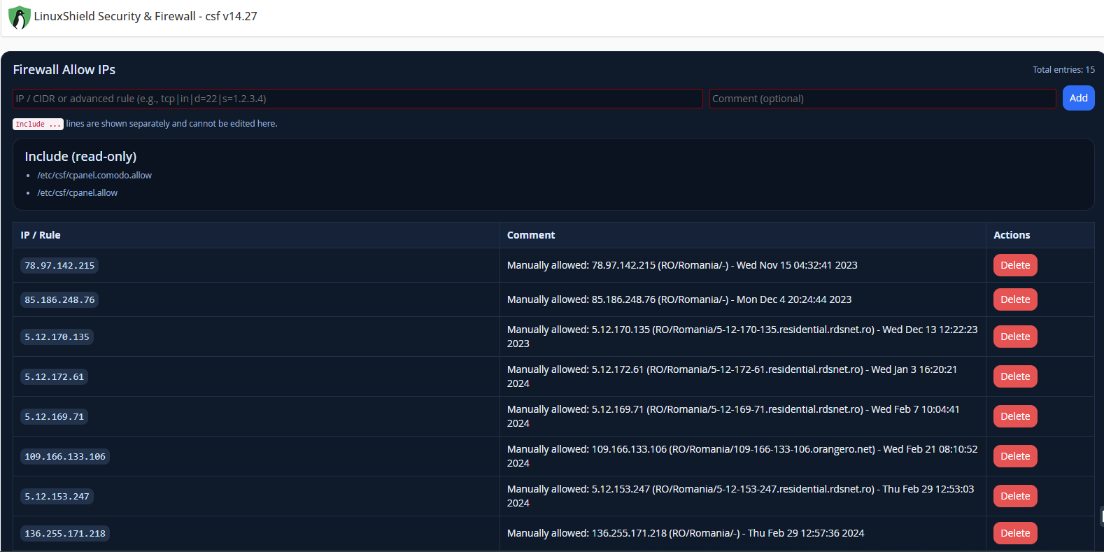Click the IP / CIDR rule input field
1104x552 pixels.
pos(358,99)
